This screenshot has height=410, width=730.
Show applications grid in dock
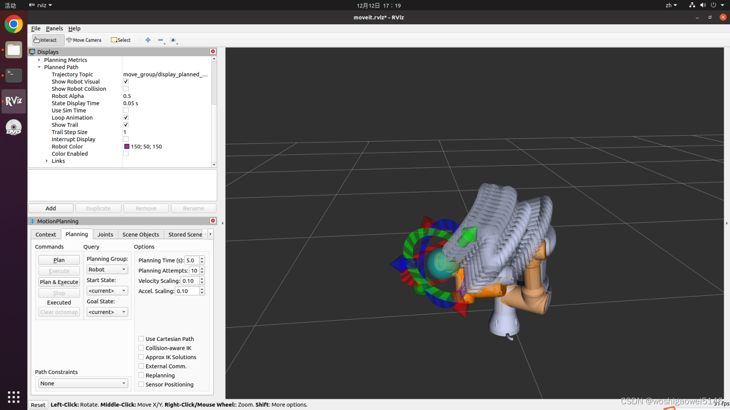(x=14, y=397)
